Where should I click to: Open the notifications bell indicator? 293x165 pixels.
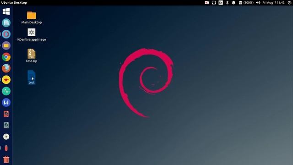click(233, 3)
